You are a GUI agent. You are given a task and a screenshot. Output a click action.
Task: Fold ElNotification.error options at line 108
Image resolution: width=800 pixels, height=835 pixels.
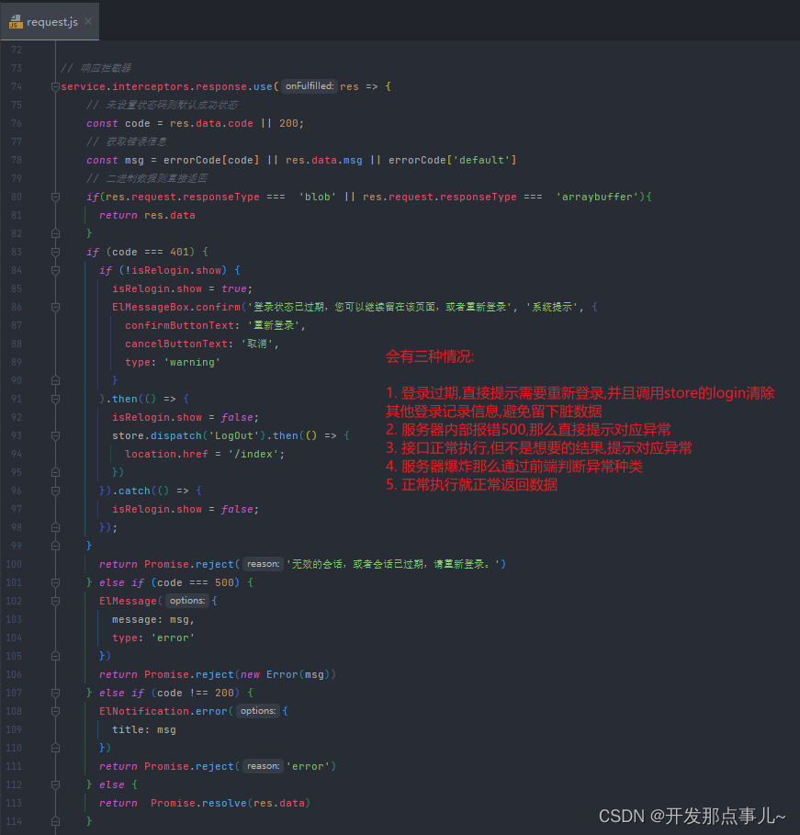[55, 711]
